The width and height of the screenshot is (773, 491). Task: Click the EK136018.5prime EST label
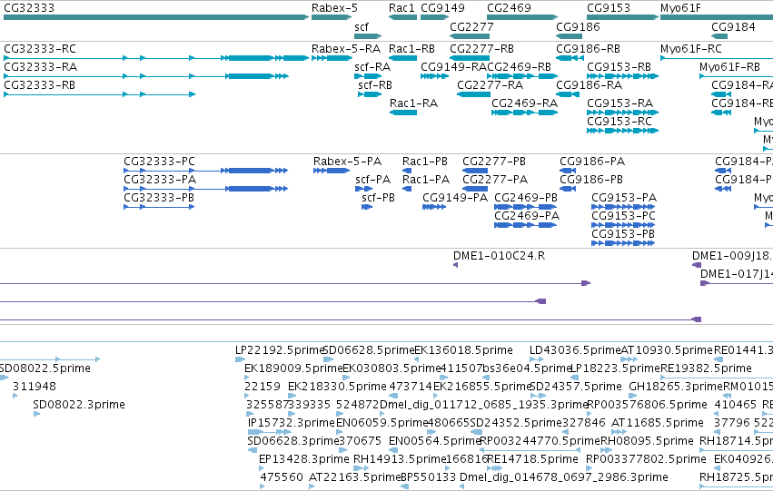(x=464, y=350)
